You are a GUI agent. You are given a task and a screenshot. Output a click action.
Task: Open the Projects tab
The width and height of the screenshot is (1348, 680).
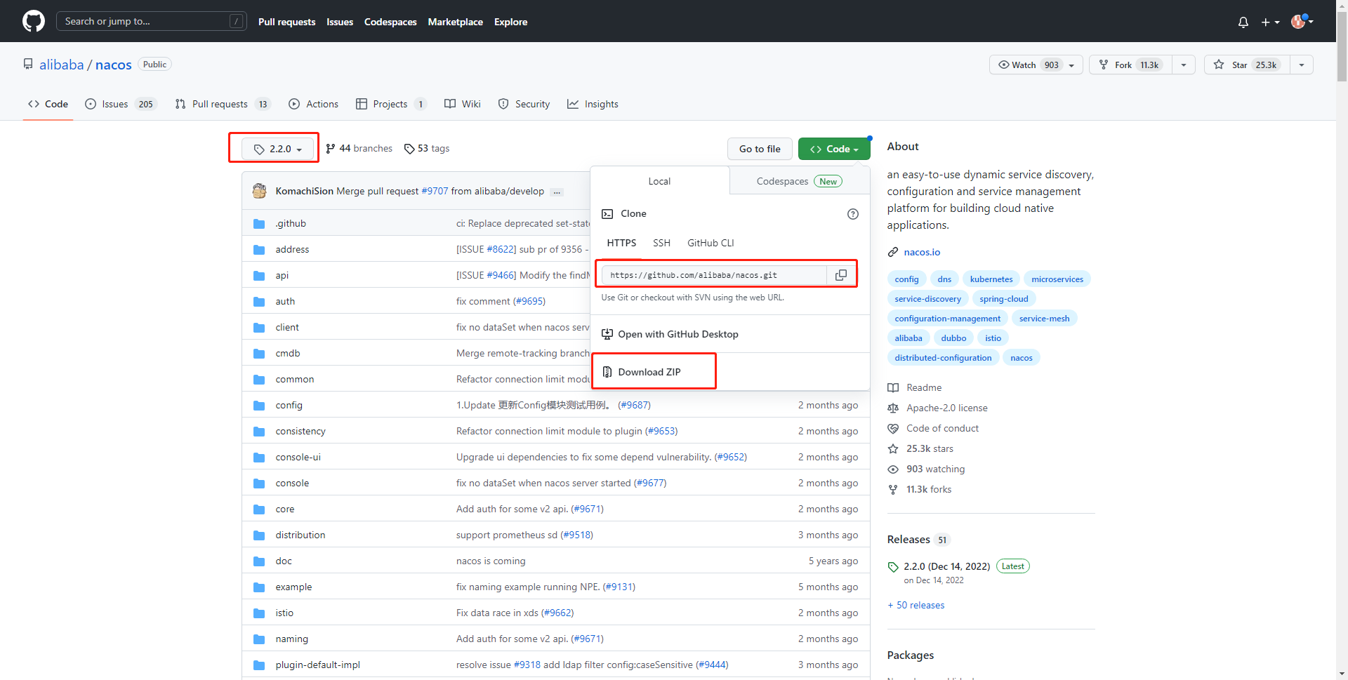coord(391,104)
